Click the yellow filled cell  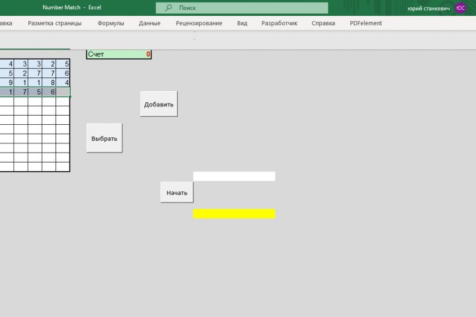tap(234, 213)
